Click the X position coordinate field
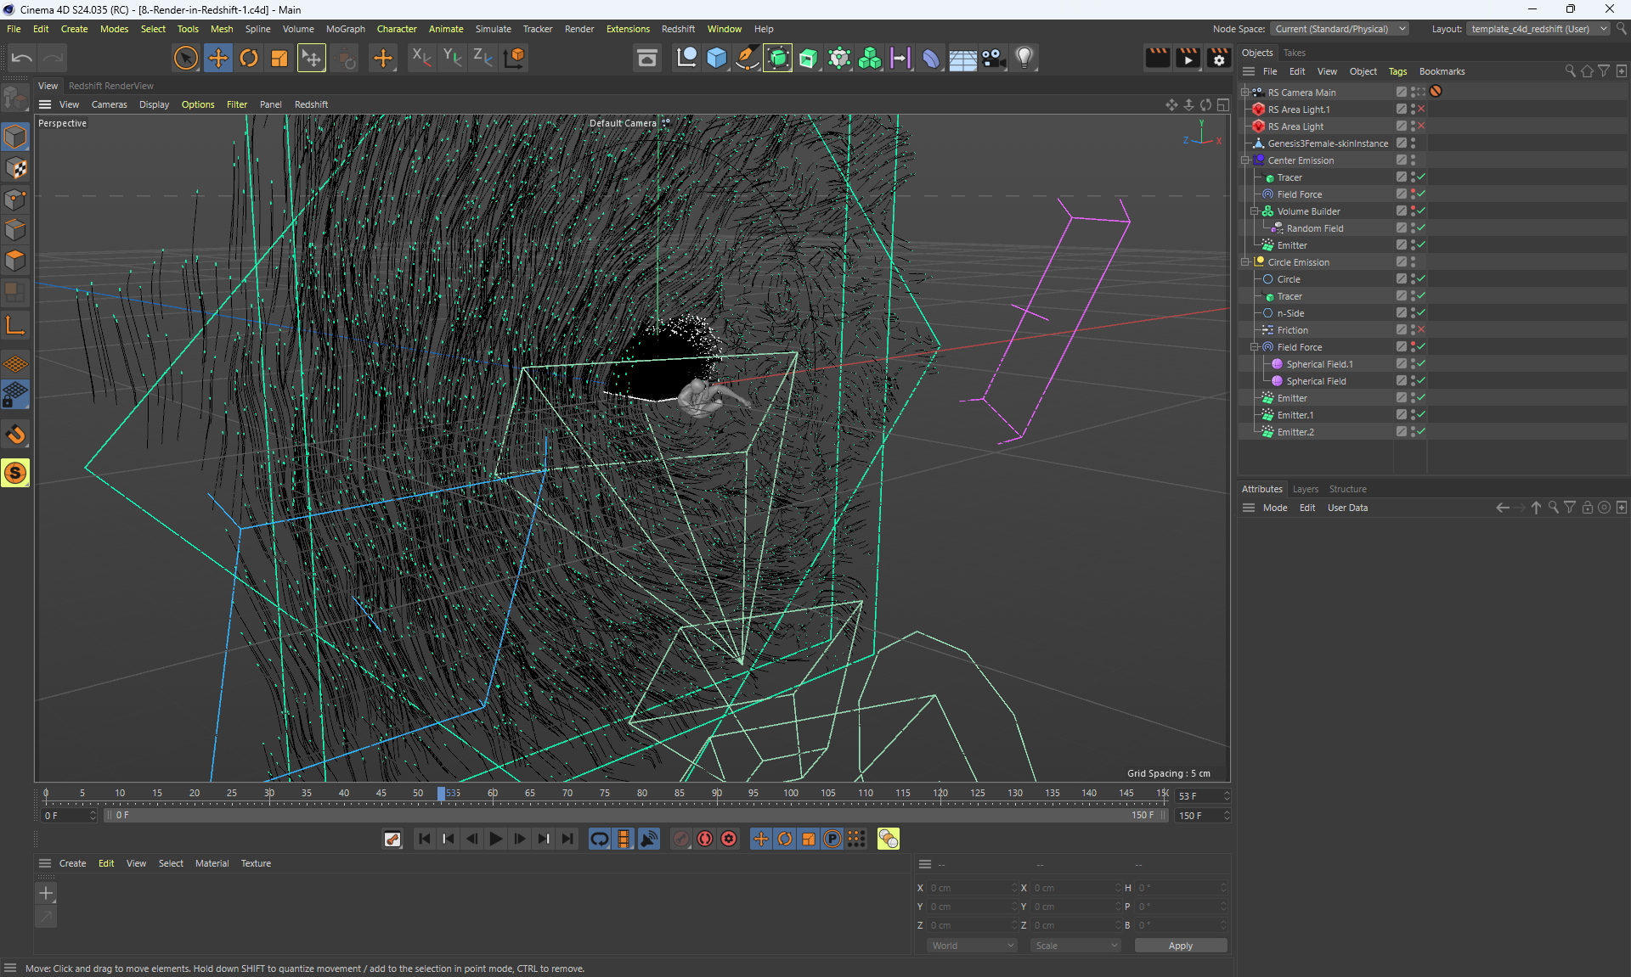The image size is (1631, 977). tap(968, 888)
